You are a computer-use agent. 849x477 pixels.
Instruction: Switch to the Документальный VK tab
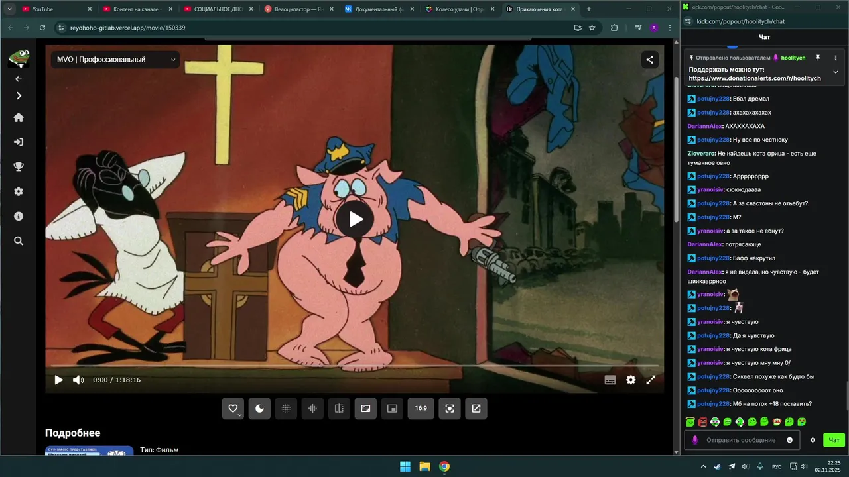coord(380,9)
